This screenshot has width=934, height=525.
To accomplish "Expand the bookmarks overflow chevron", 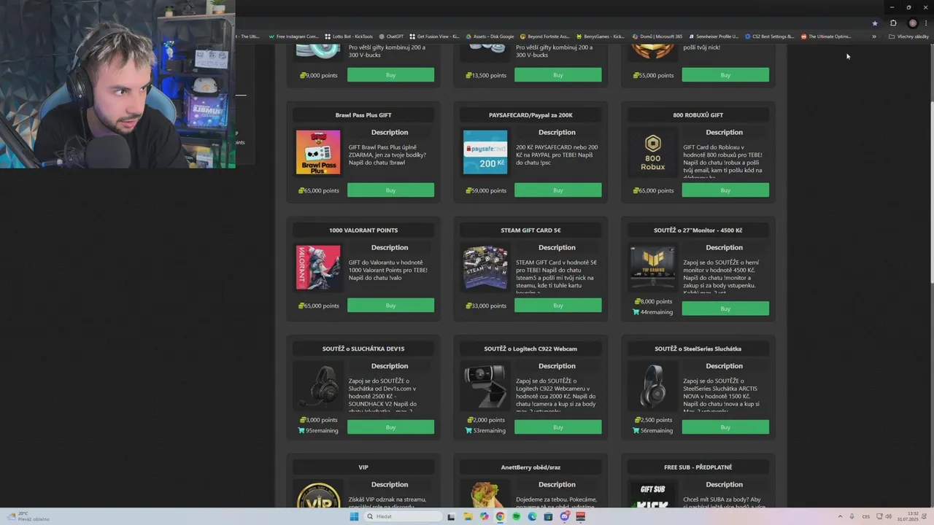I will point(874,36).
